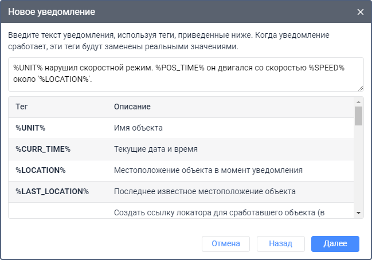Click the tag table scrollbar thumb

[x=358, y=116]
